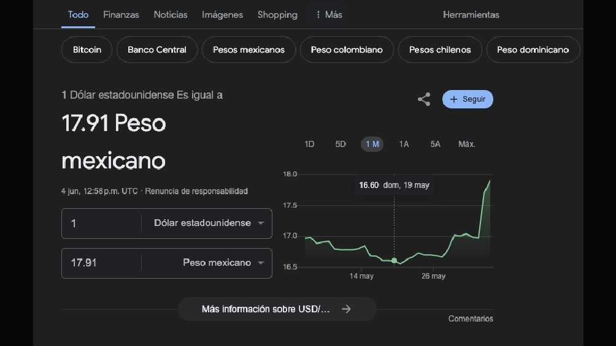Open the Más three-dot menu
616x346 pixels.
tap(328, 15)
